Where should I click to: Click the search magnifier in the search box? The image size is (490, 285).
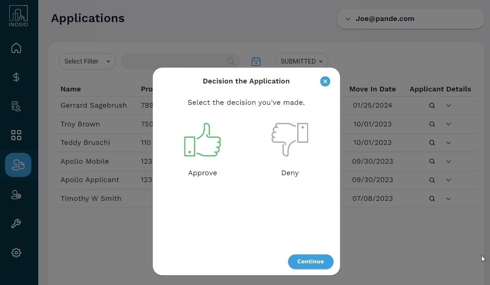coord(231,61)
